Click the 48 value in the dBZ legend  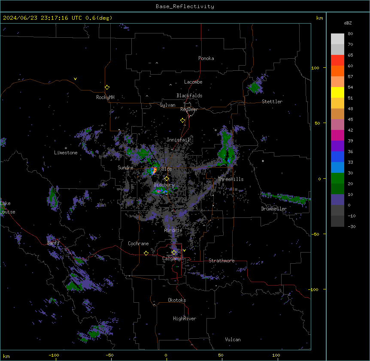350,108
